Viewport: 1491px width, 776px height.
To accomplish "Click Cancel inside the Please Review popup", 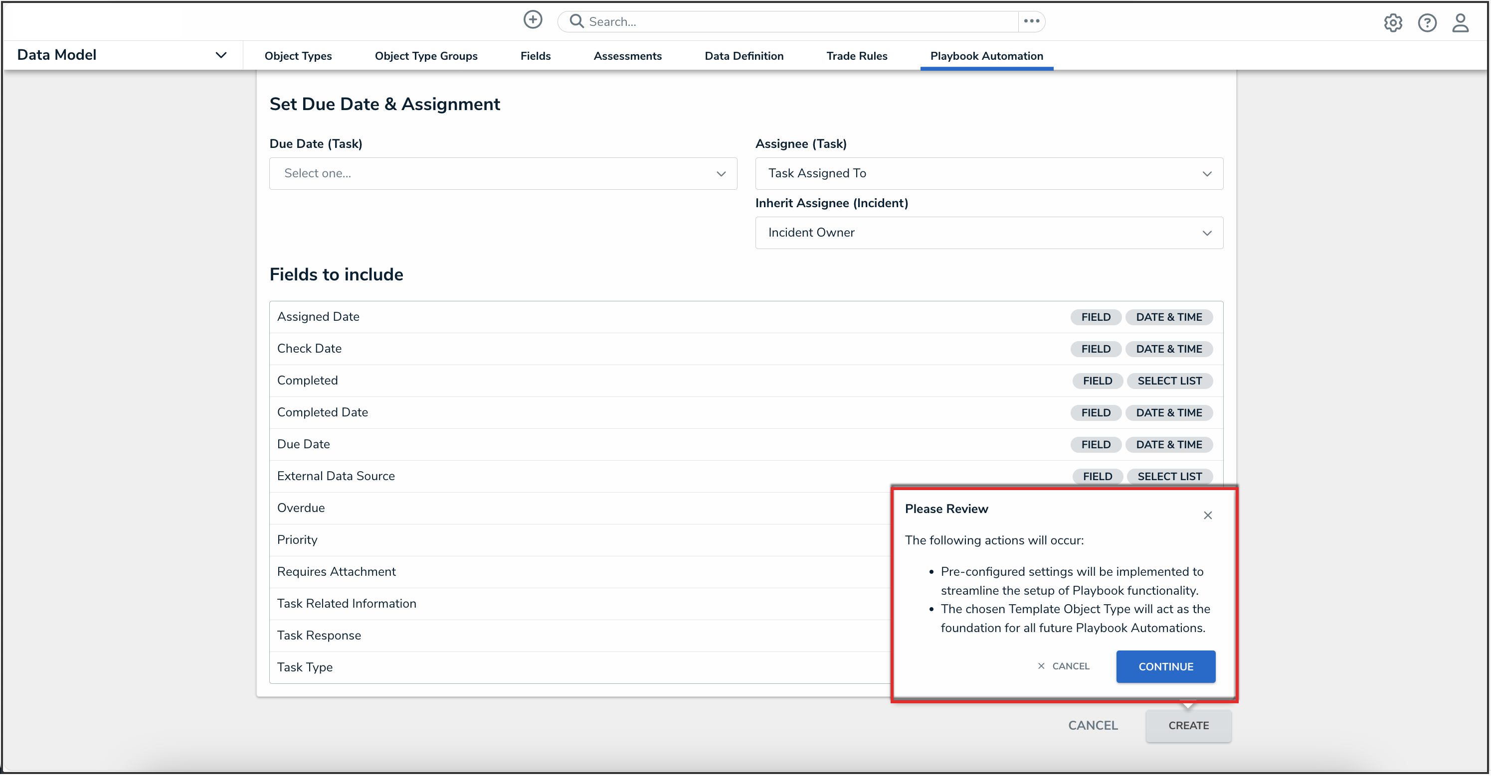I will tap(1064, 666).
